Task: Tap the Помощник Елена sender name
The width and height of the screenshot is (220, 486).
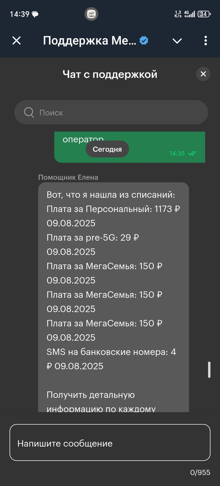Action: coord(68,177)
